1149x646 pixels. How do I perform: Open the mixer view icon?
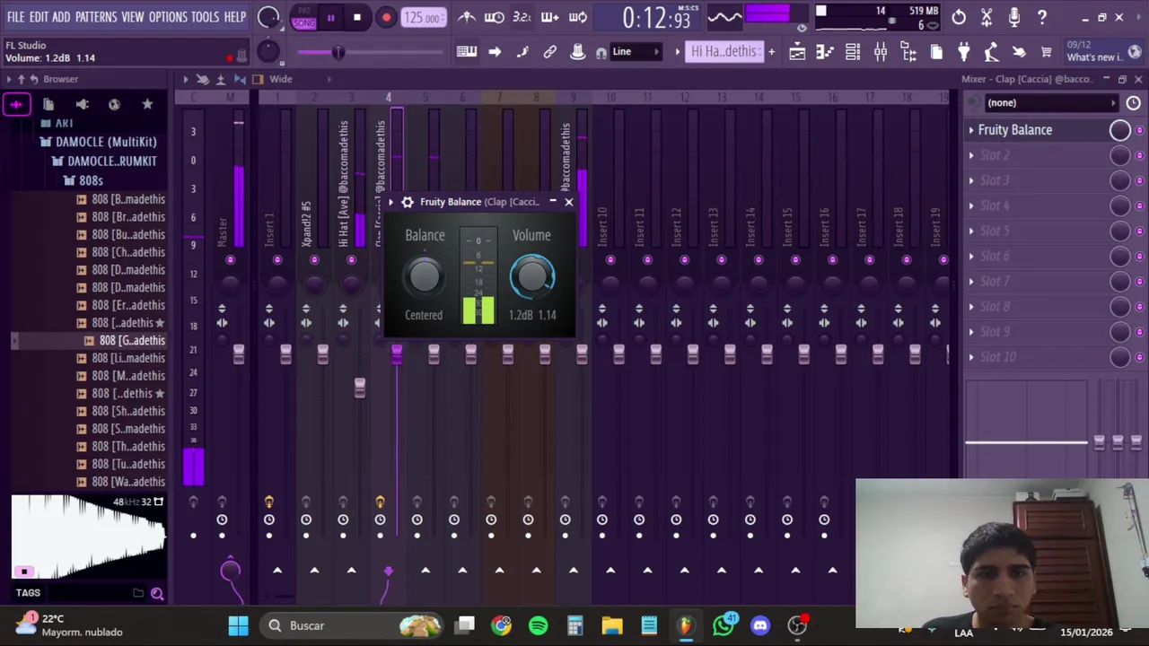click(x=881, y=52)
